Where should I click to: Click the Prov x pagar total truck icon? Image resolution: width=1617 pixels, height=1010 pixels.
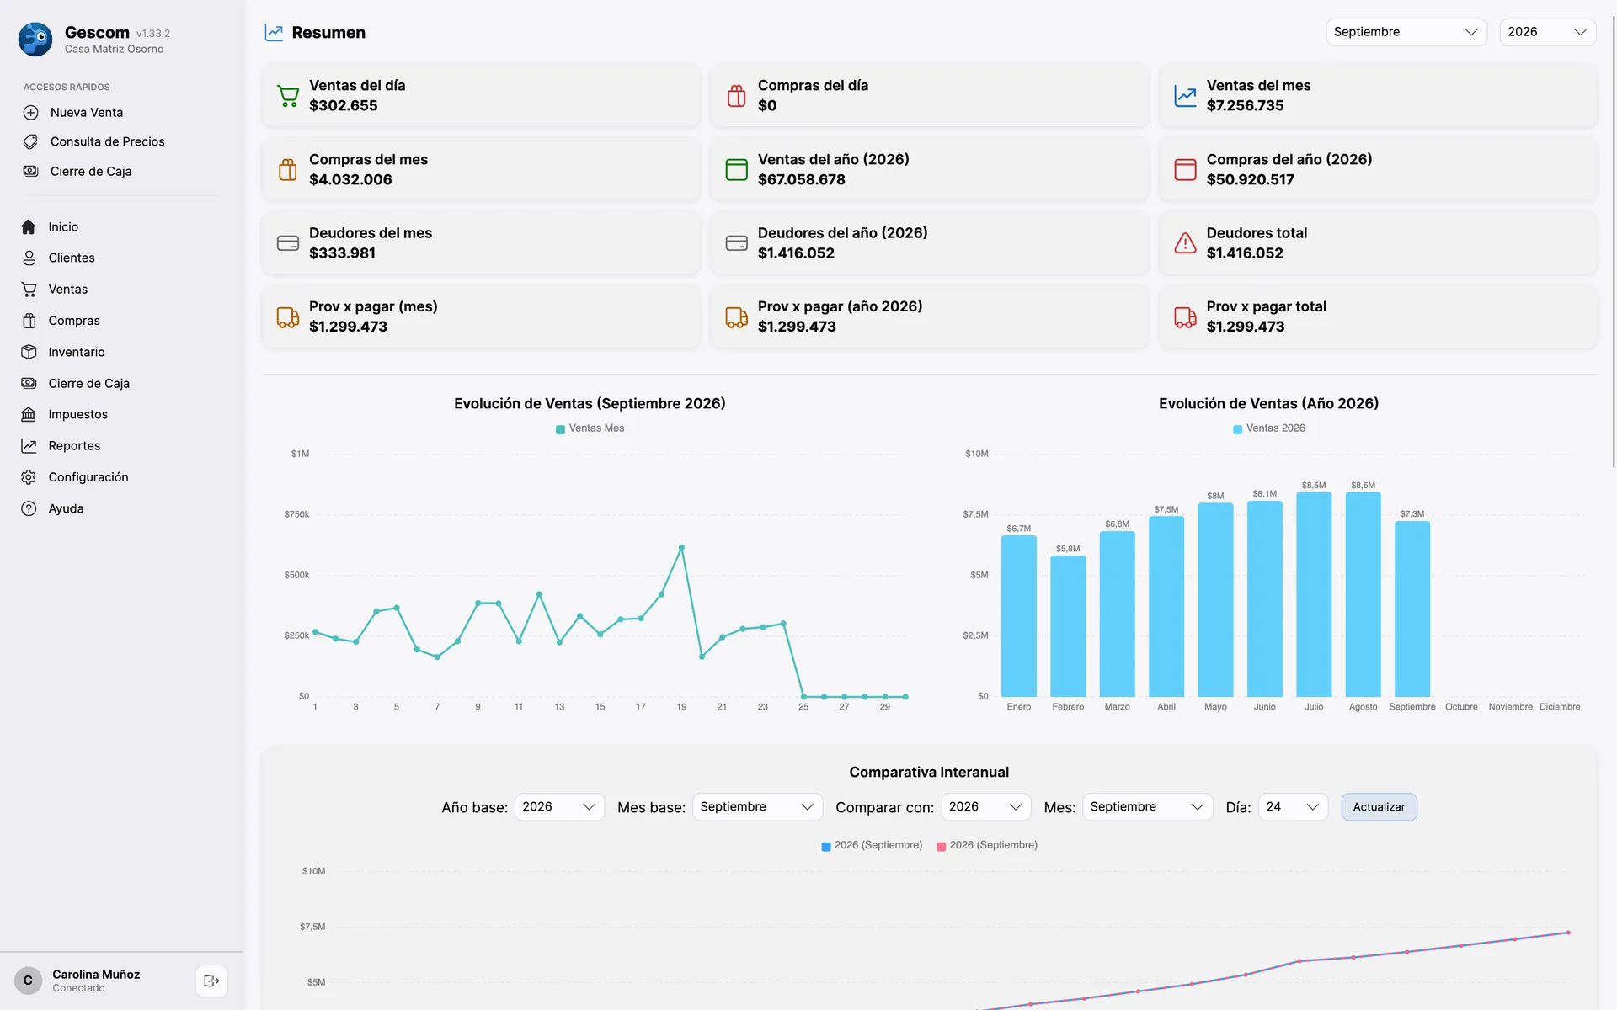click(1185, 317)
